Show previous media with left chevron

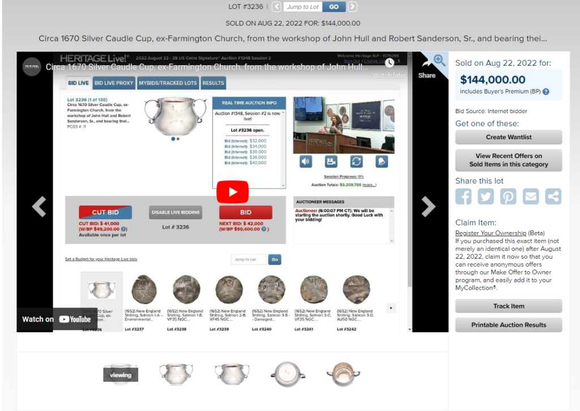[39, 206]
